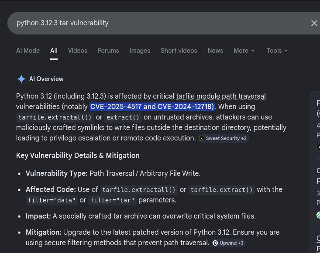Open the Forums tab
Viewport: 320px width, 253px height.
pyautogui.click(x=108, y=51)
